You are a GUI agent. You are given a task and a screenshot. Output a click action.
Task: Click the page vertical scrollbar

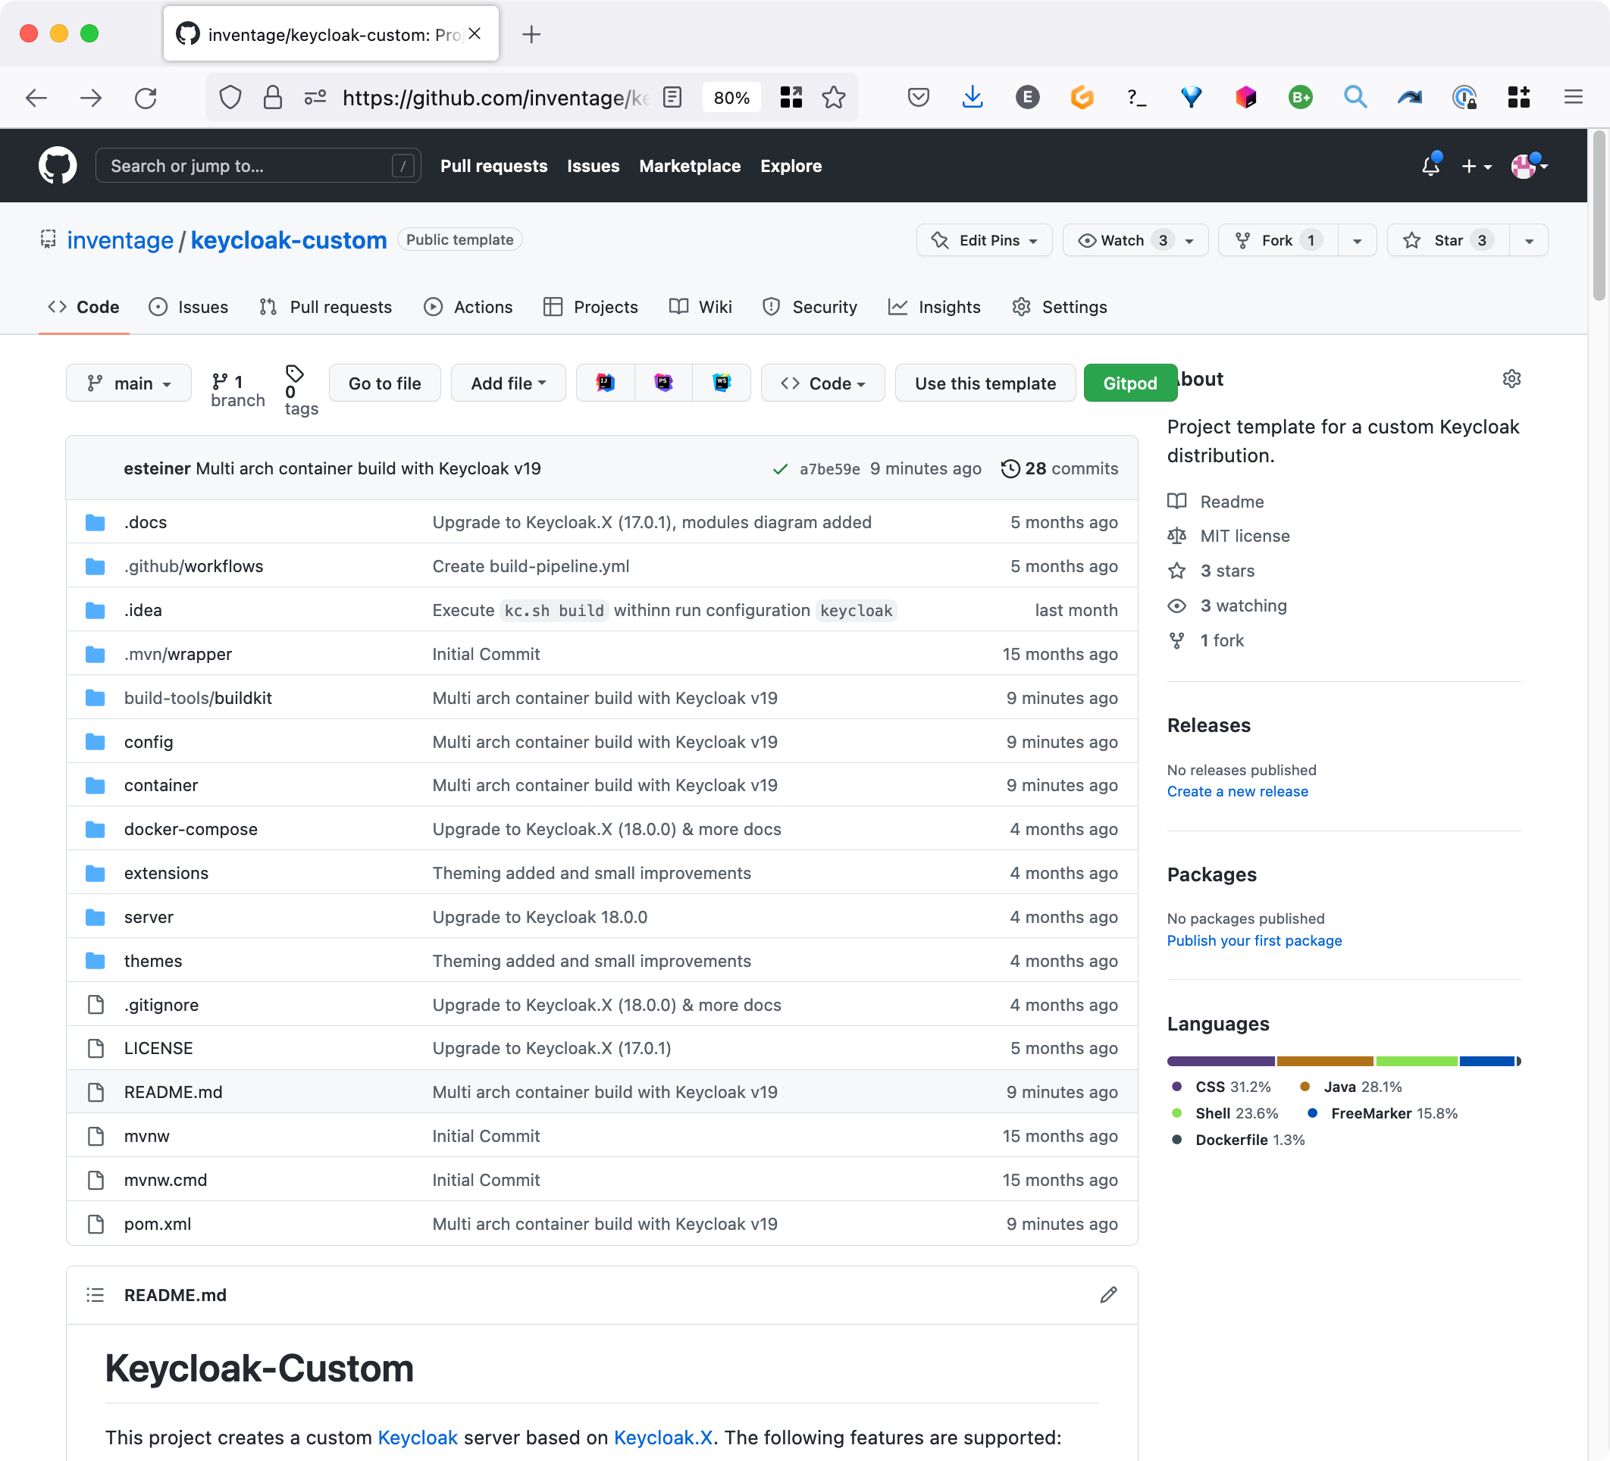[x=1599, y=215]
